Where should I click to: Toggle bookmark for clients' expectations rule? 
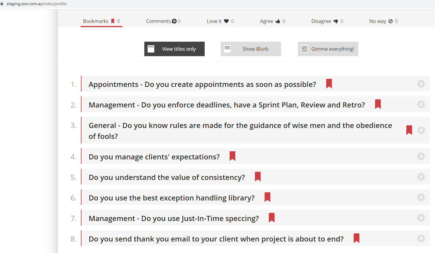(x=232, y=156)
